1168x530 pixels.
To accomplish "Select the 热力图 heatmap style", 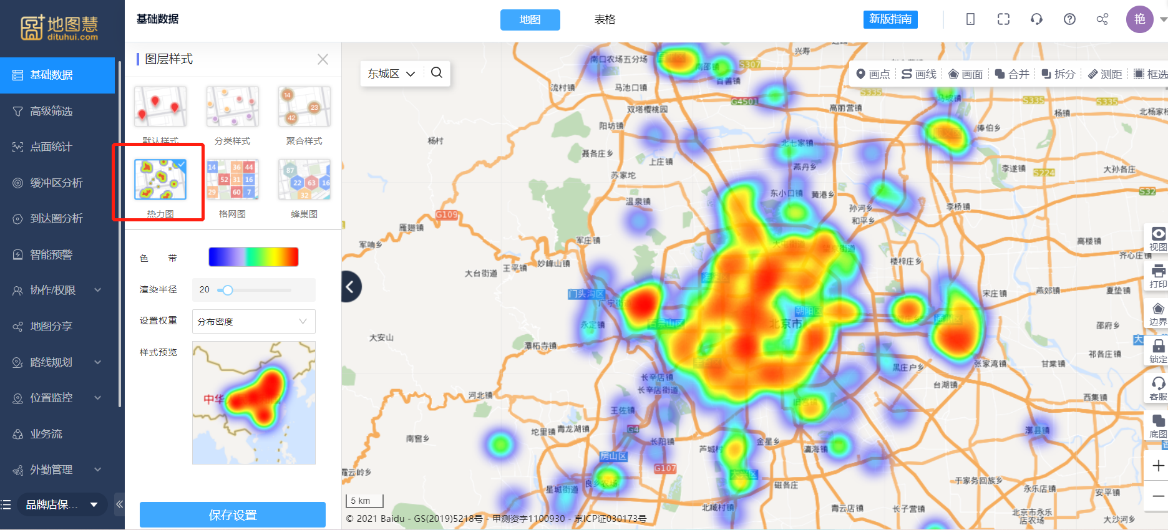I will coord(160,180).
